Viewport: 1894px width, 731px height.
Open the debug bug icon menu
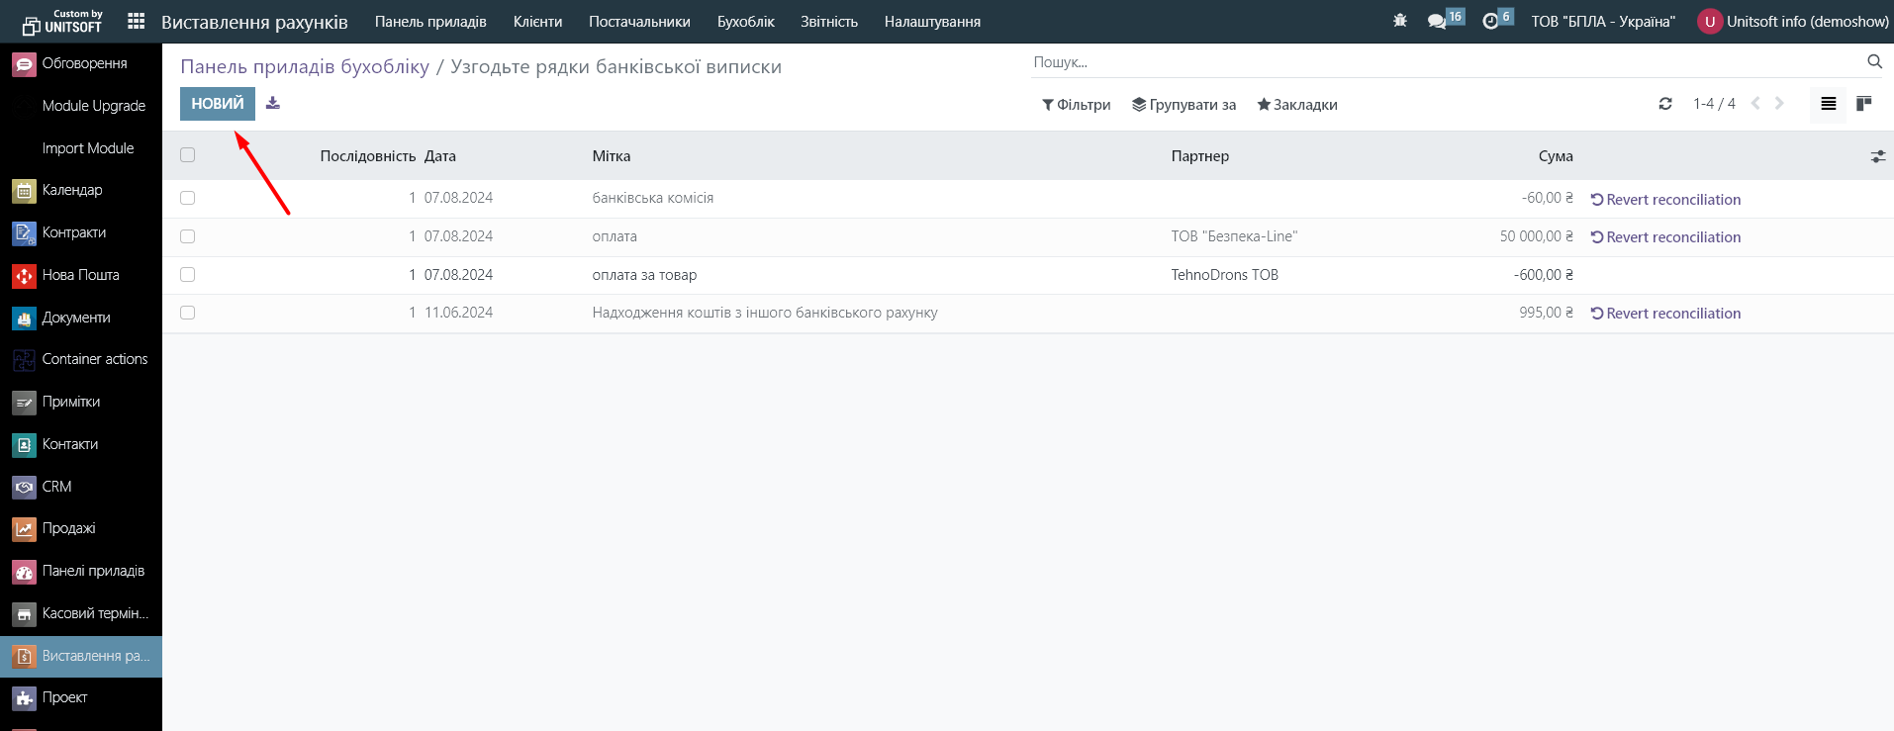(x=1399, y=21)
